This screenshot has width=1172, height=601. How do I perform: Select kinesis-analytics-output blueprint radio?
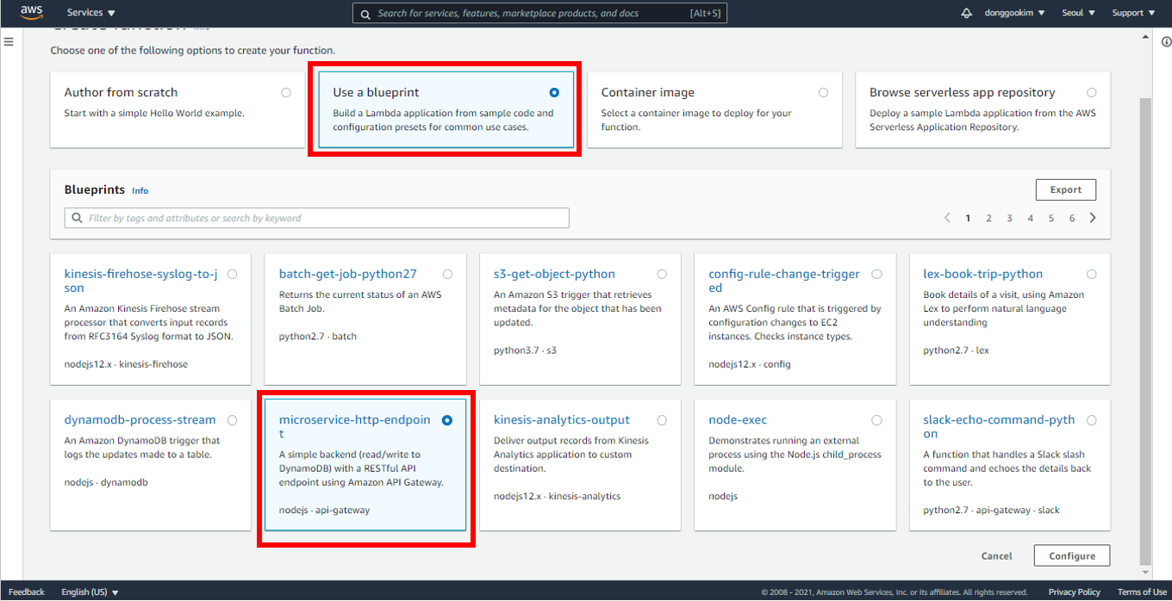pyautogui.click(x=662, y=420)
